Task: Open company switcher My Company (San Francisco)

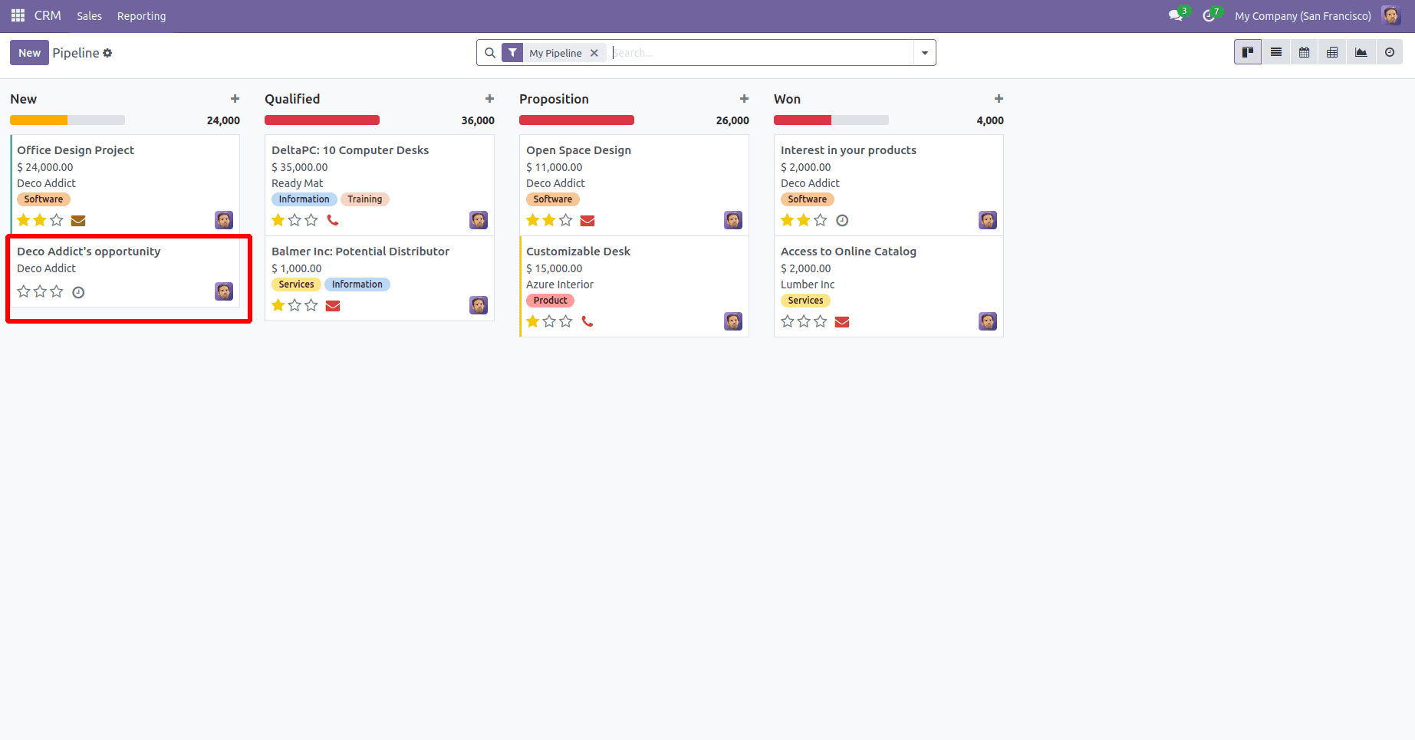Action: coord(1303,16)
